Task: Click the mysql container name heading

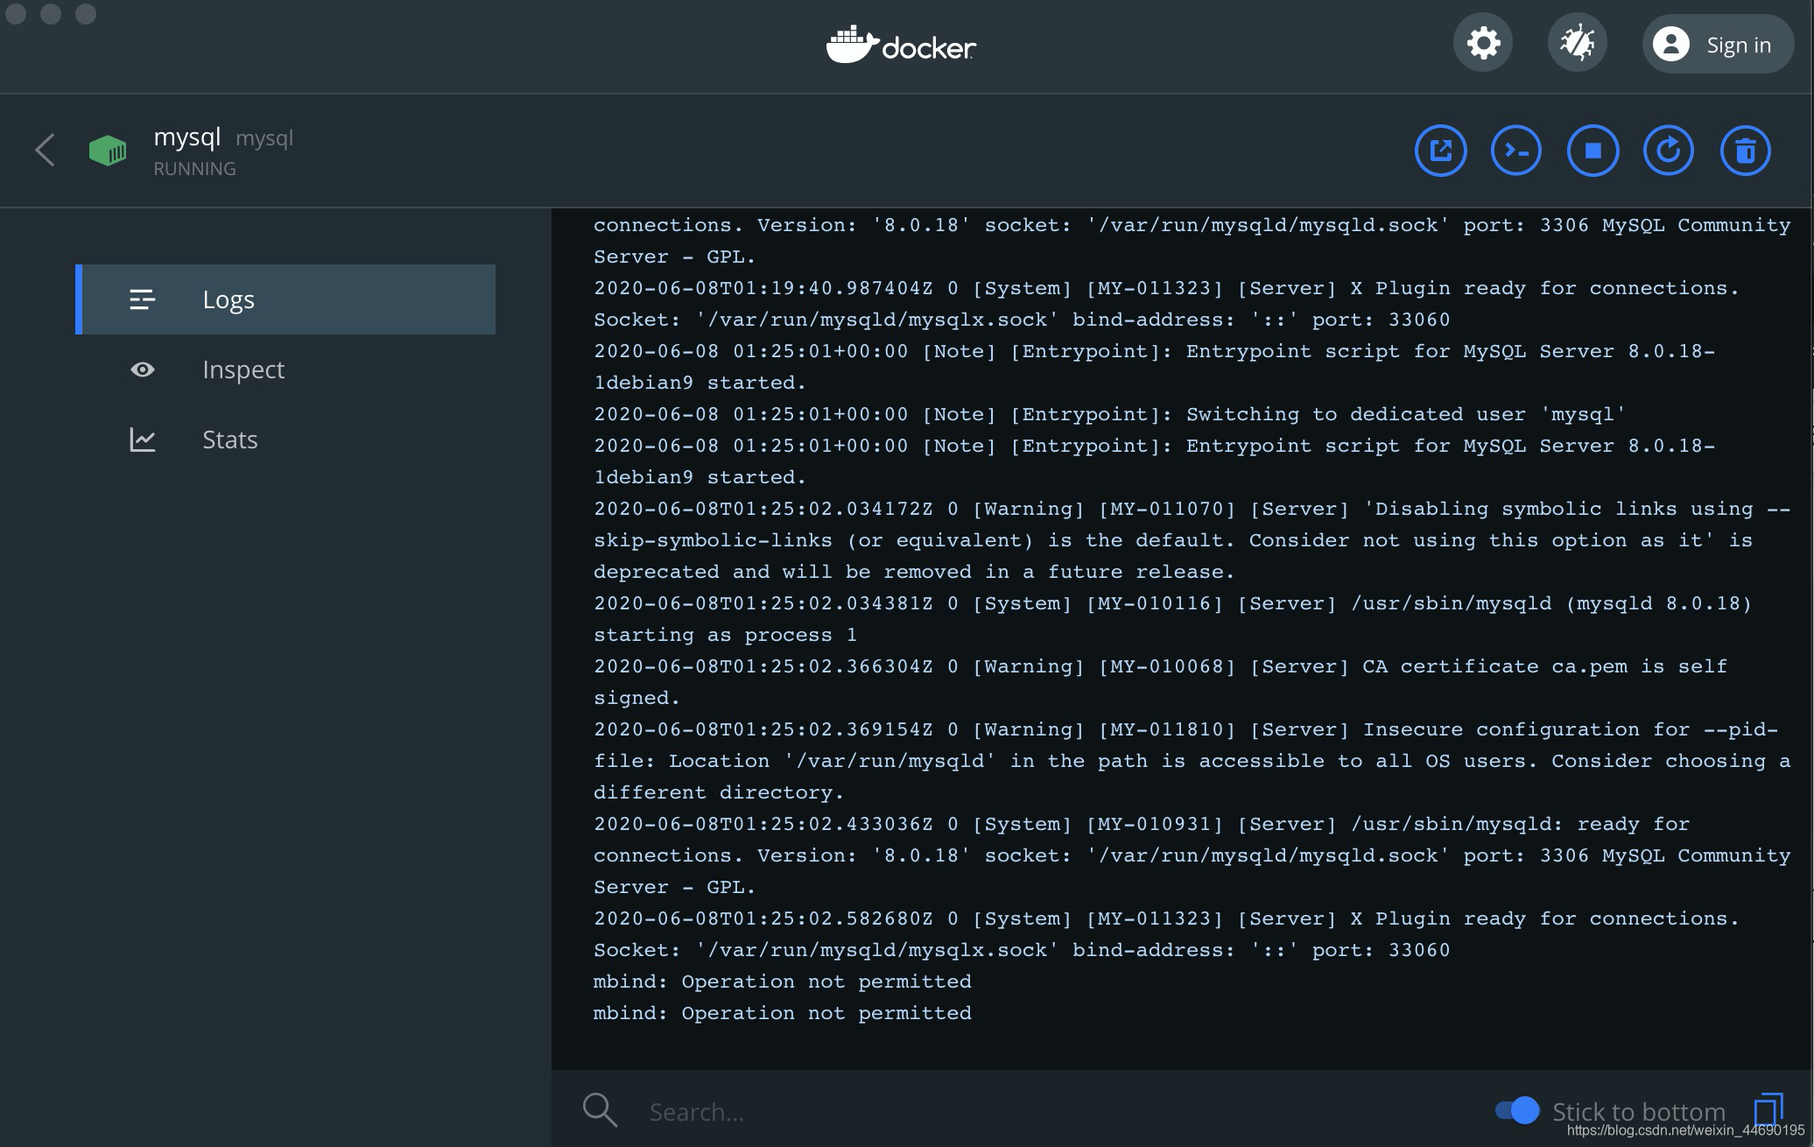Action: (186, 137)
